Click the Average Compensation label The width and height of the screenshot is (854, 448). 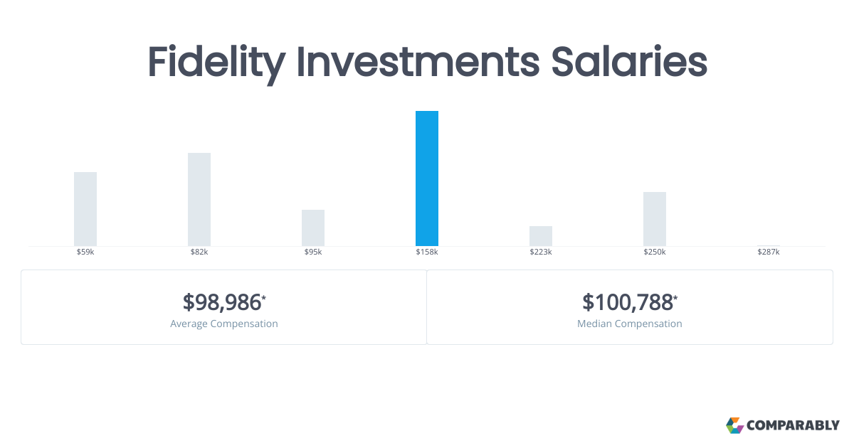pos(224,324)
